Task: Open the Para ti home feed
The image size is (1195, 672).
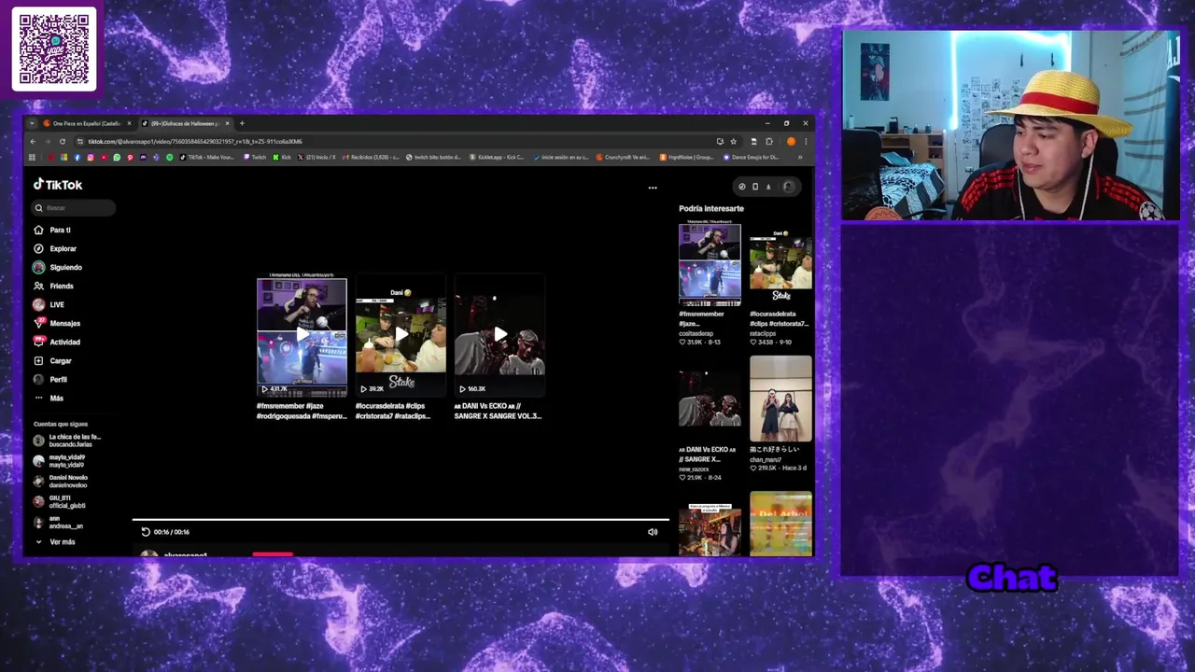Action: [52, 230]
